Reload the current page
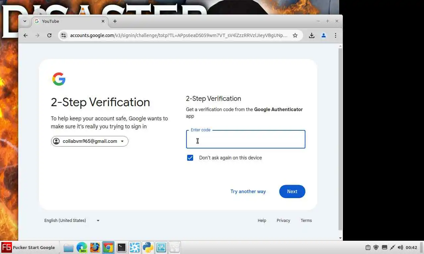This screenshot has height=254, width=424. [49, 35]
